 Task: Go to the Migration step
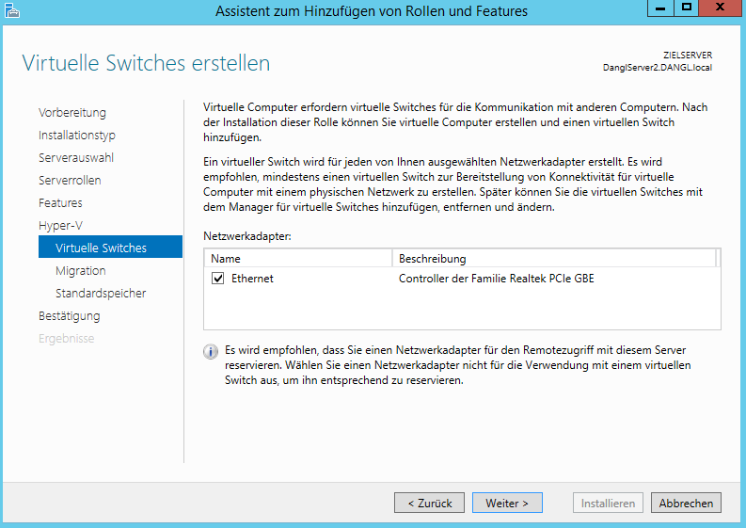coord(80,270)
